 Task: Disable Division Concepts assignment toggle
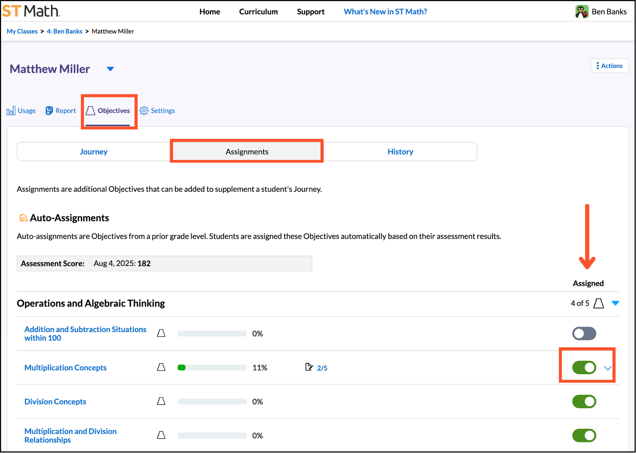pyautogui.click(x=584, y=401)
